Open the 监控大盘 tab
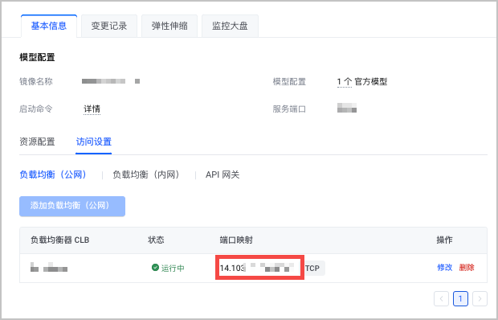The height and width of the screenshot is (320, 498). pos(230,26)
